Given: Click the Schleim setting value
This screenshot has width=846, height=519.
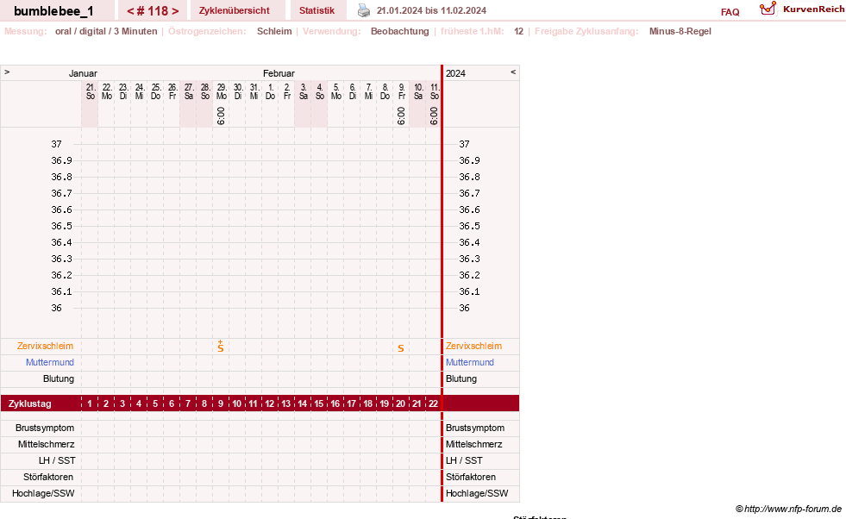Looking at the screenshot, I should click(274, 31).
